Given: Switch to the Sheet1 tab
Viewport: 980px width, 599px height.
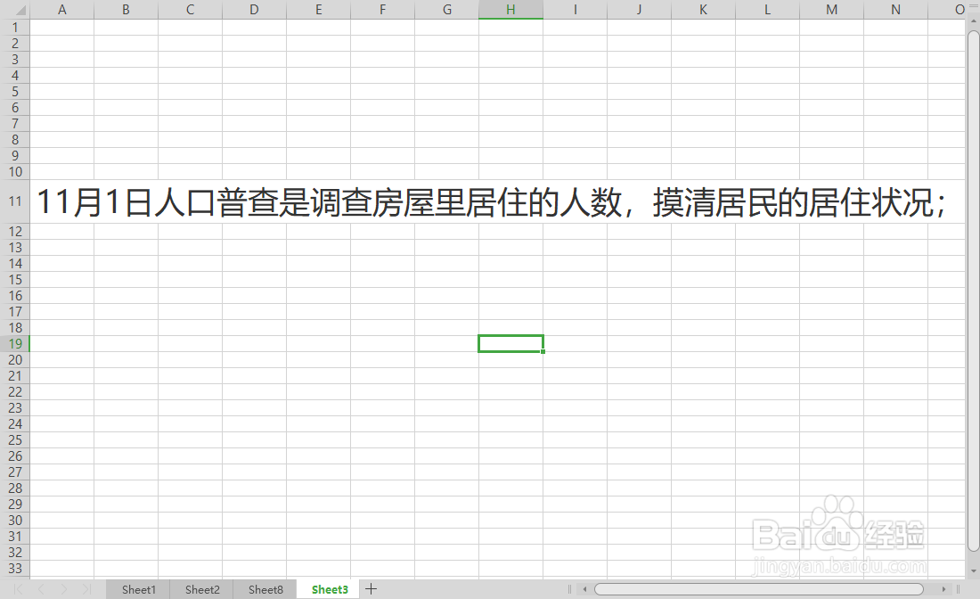Looking at the screenshot, I should (138, 589).
